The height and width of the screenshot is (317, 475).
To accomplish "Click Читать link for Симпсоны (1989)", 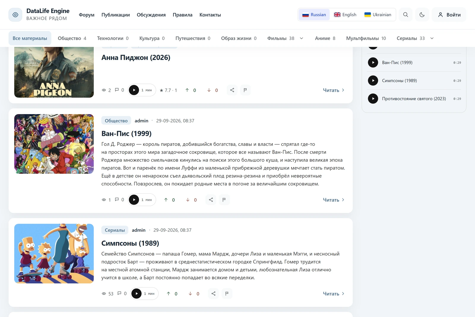I will (334, 294).
